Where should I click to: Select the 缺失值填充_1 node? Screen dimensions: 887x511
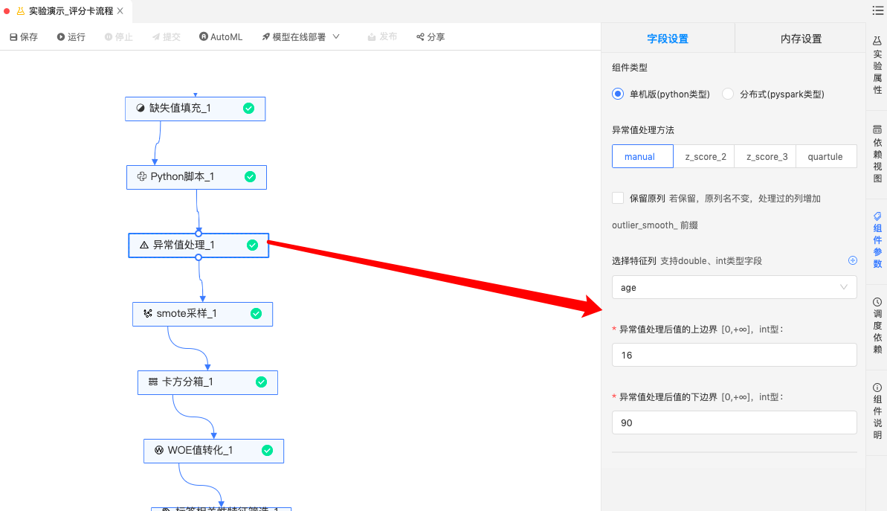click(x=195, y=108)
